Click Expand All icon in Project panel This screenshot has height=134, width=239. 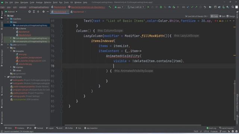[34, 12]
